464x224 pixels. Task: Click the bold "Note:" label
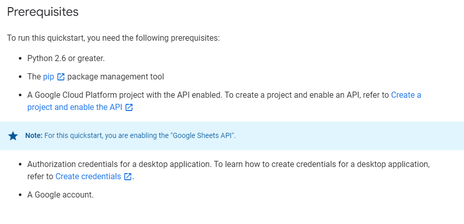coord(34,136)
